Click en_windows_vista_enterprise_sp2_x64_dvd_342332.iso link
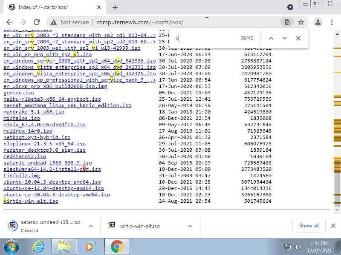Image resolution: width=341 pixels, height=255 pixels. tap(80, 67)
